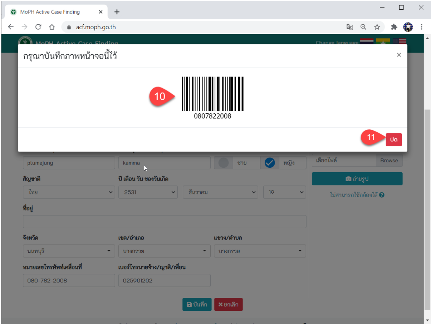
Task: Go to the browser home icon
Action: 52,27
